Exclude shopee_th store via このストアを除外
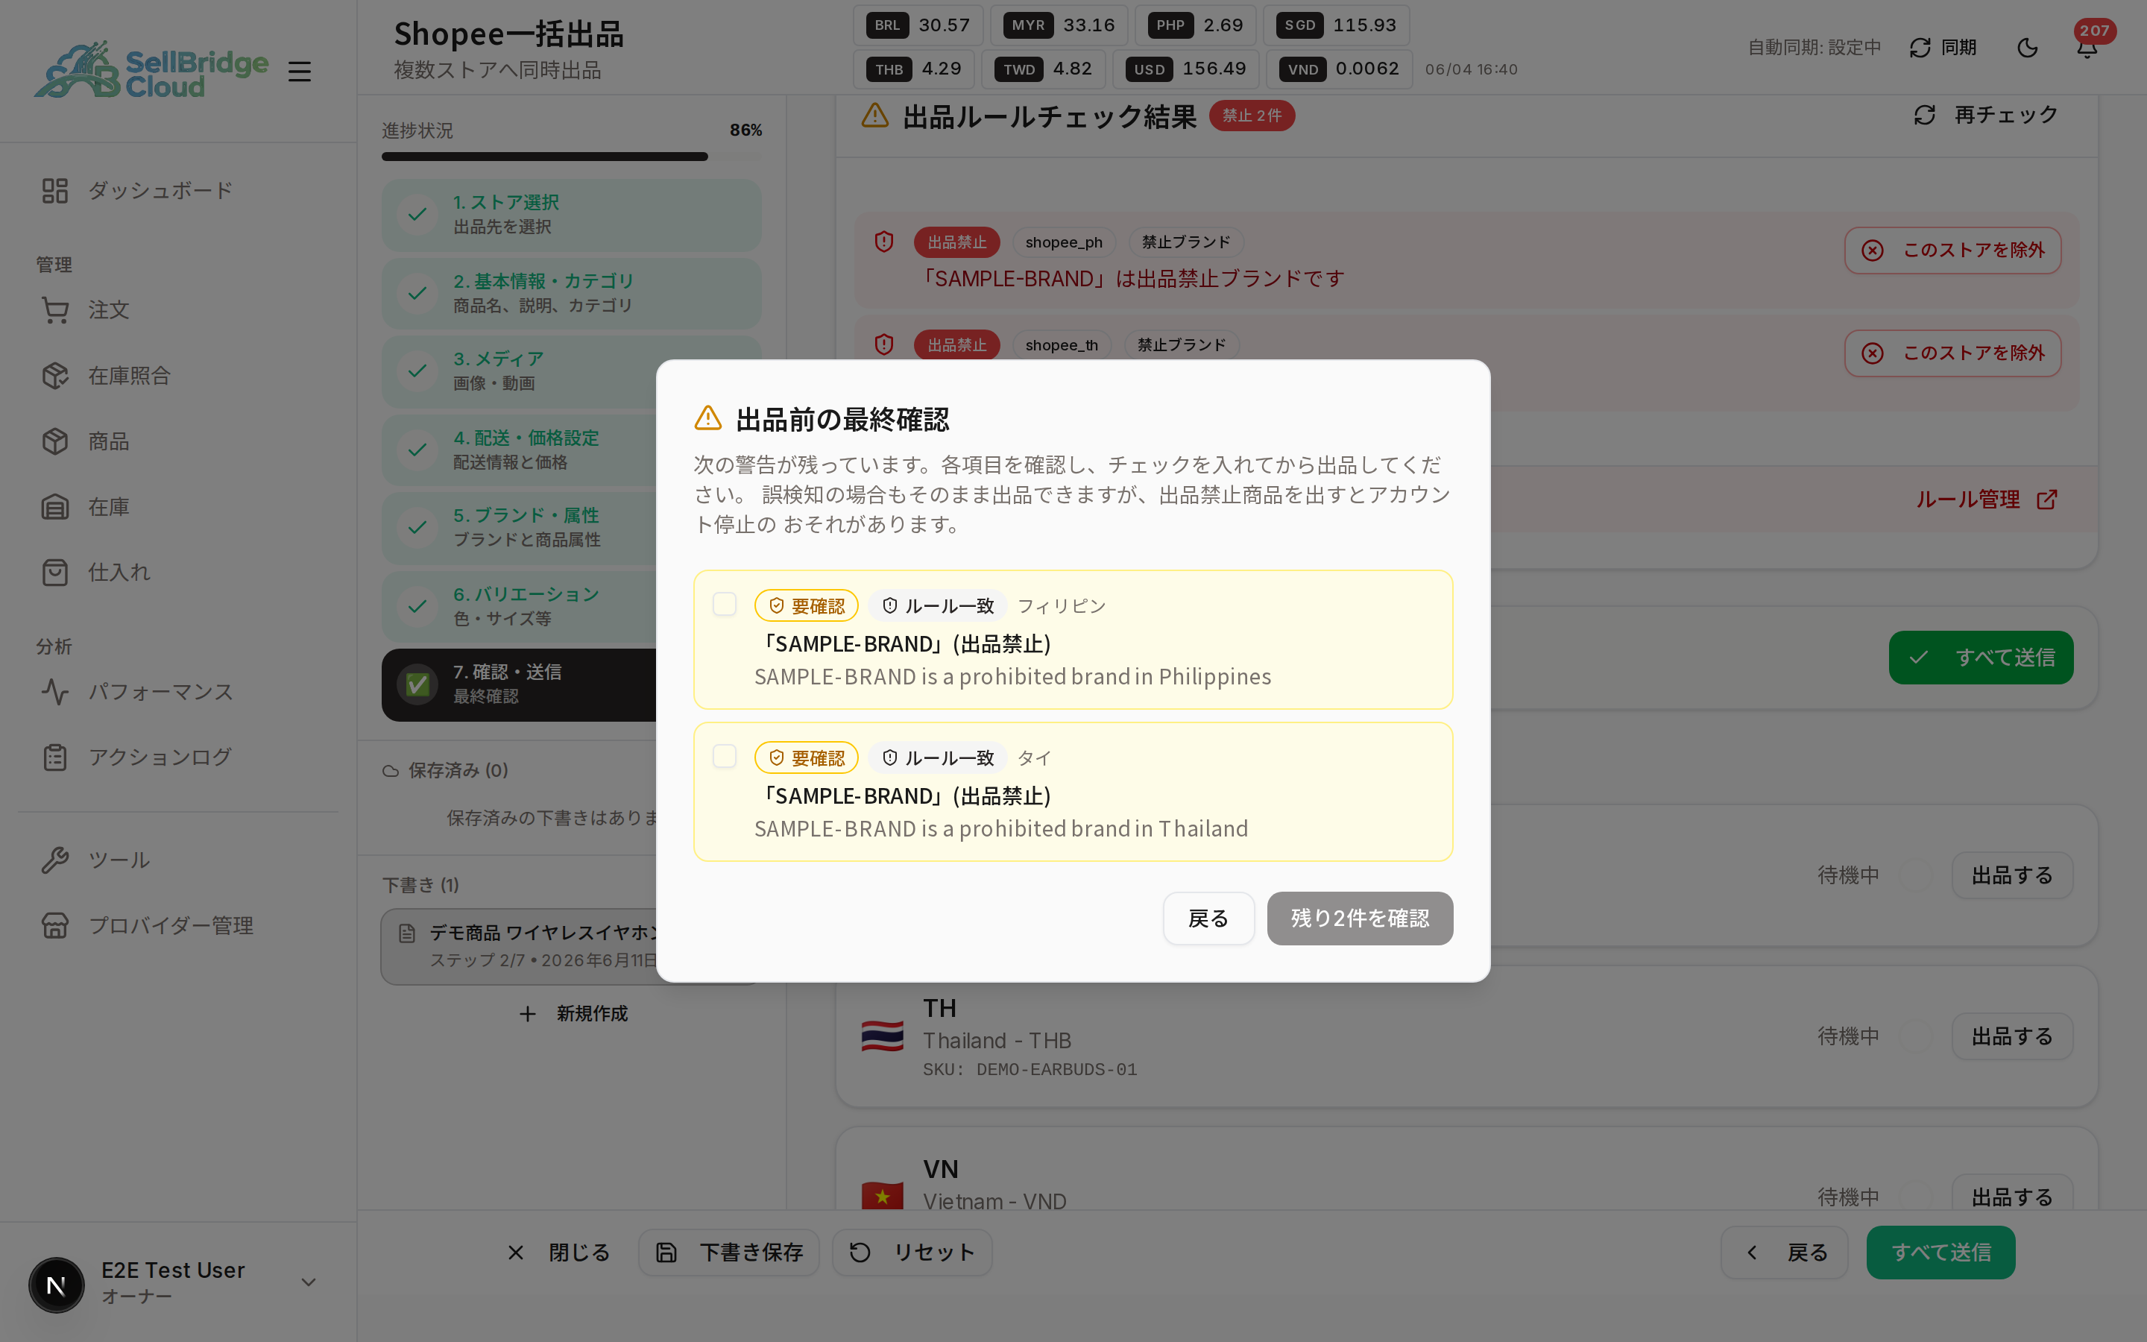The image size is (2147, 1342). (x=1952, y=353)
